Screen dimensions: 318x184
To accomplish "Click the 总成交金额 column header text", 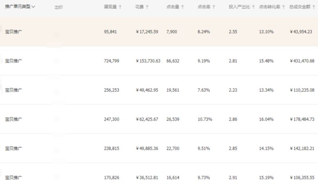I will click(300, 7).
